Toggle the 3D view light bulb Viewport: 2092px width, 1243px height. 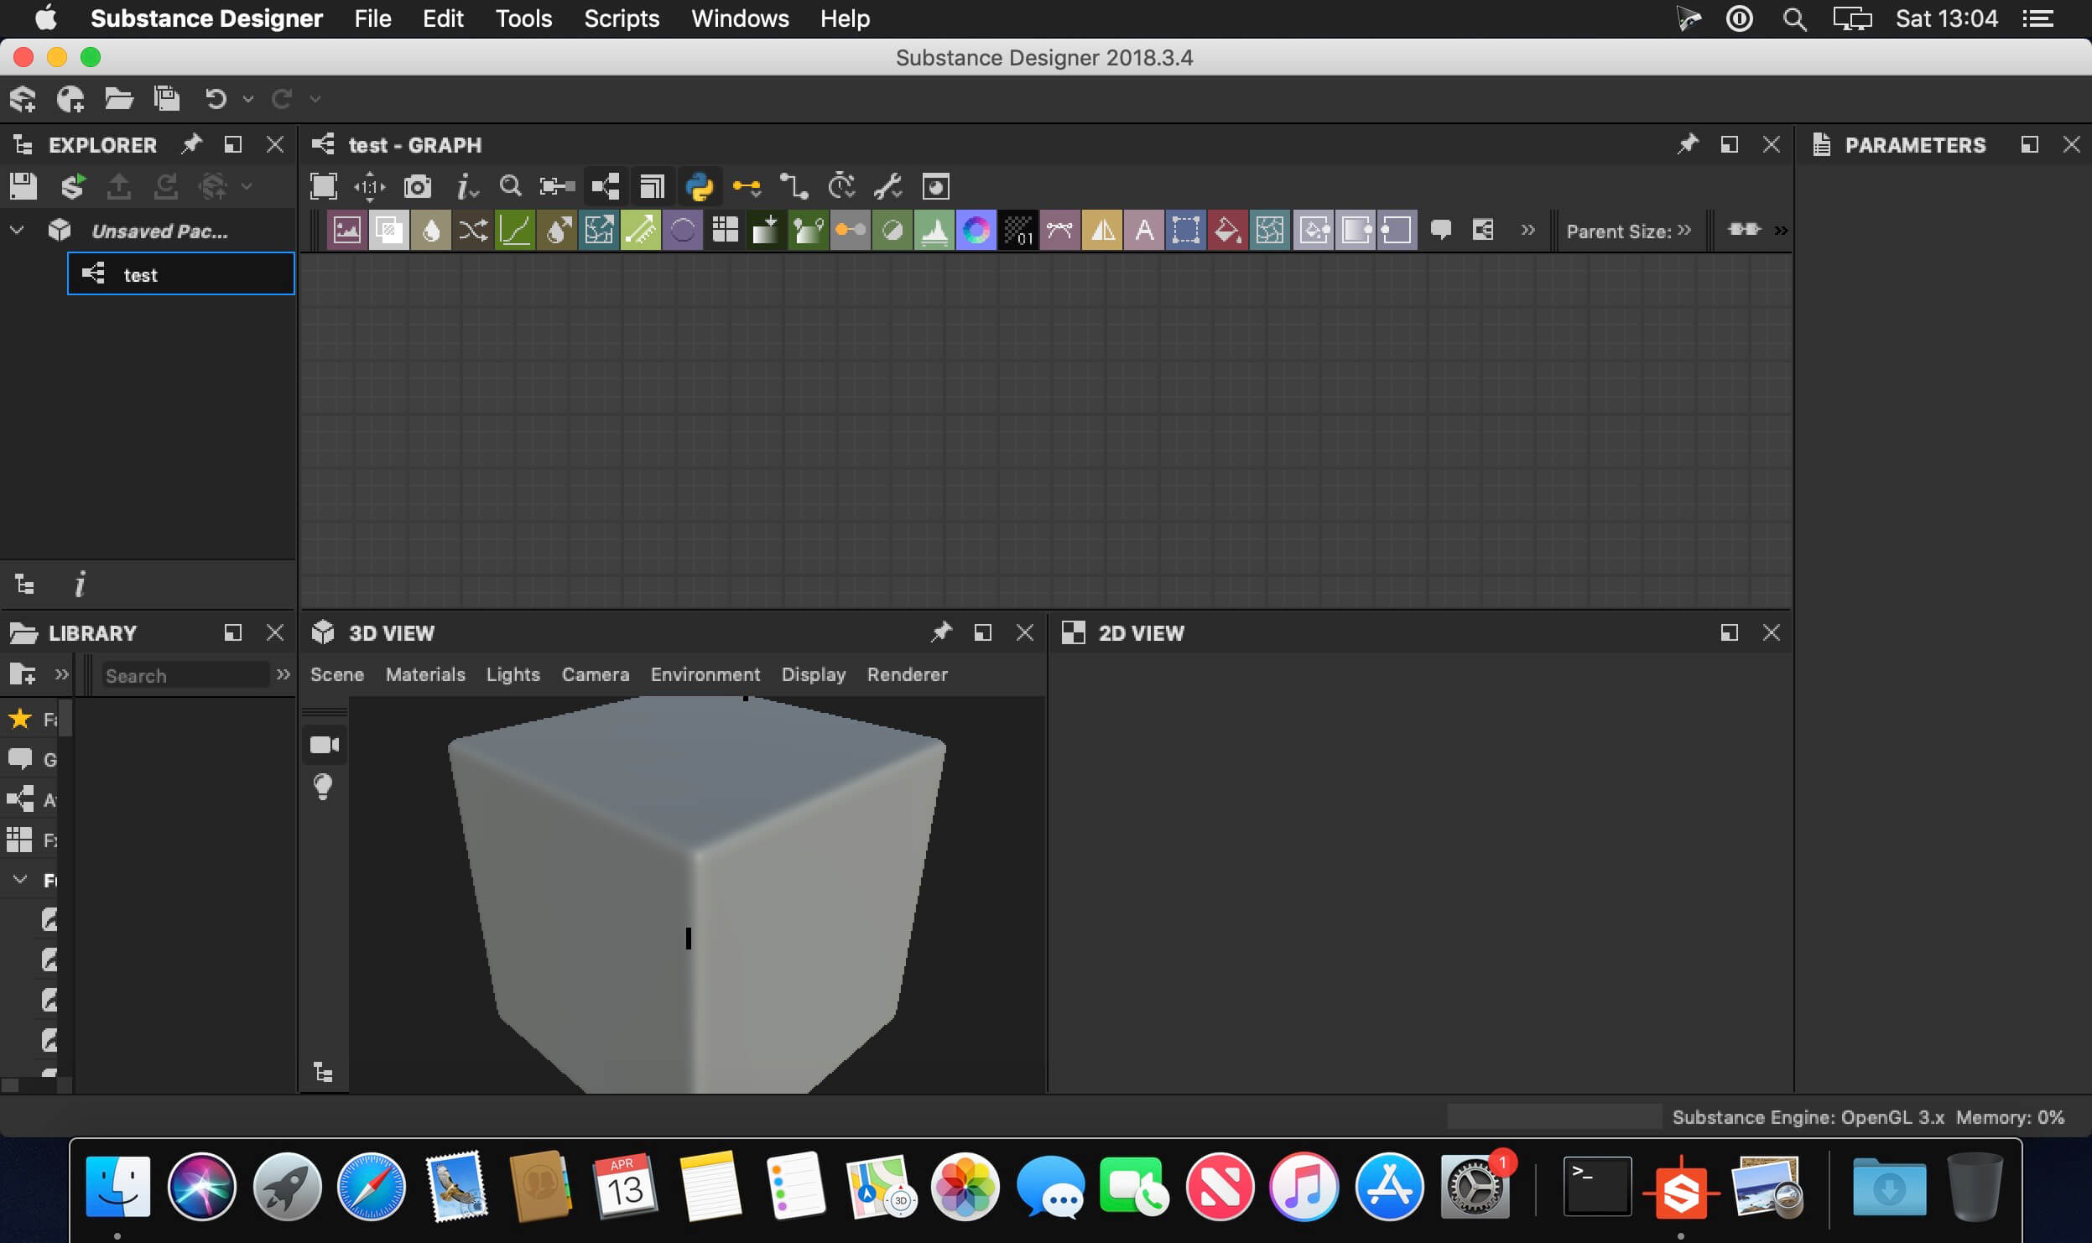(324, 787)
